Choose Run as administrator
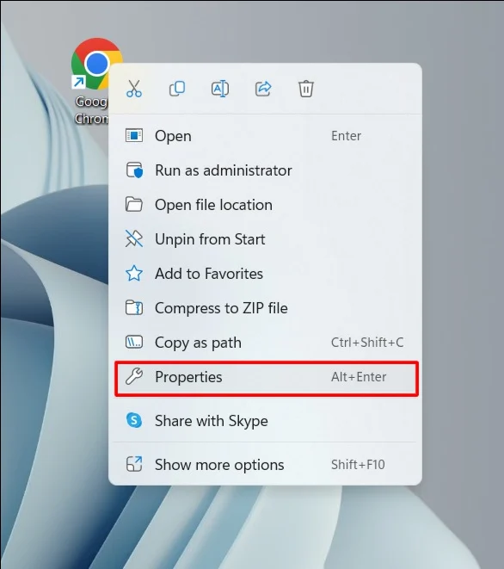This screenshot has width=504, height=569. click(266, 170)
